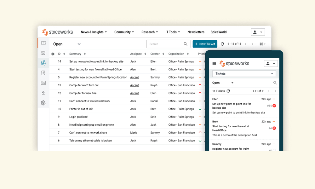
Task: Open the SpiceWorld nav item
Action: pyautogui.click(x=219, y=32)
